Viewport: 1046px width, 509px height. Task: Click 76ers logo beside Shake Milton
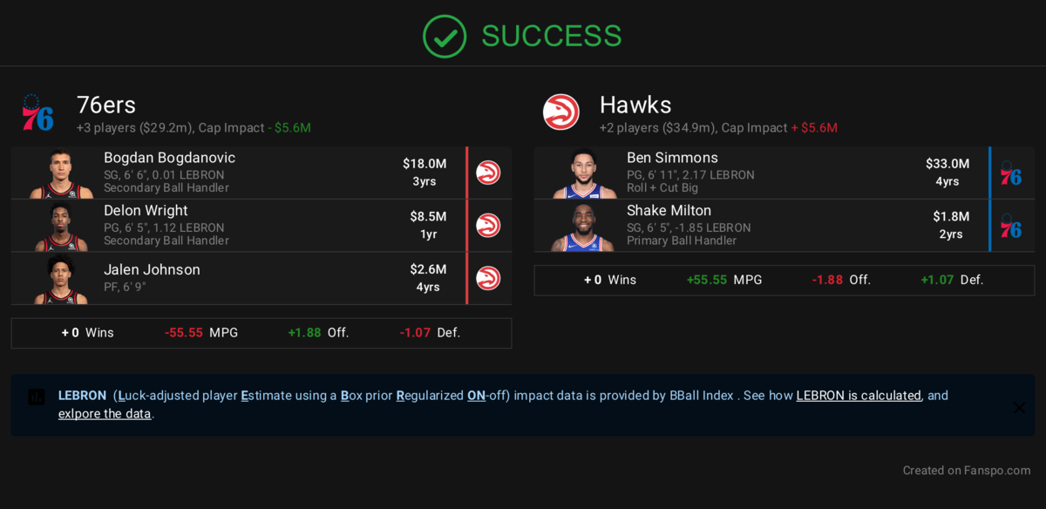point(1010,226)
